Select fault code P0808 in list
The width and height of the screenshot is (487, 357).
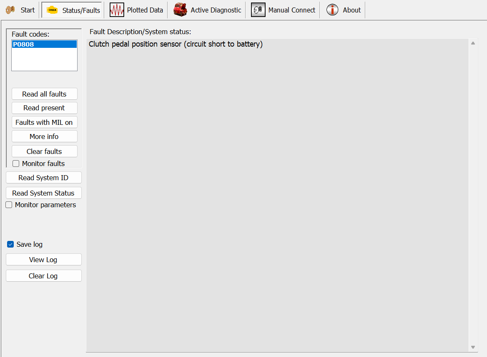(x=23, y=44)
